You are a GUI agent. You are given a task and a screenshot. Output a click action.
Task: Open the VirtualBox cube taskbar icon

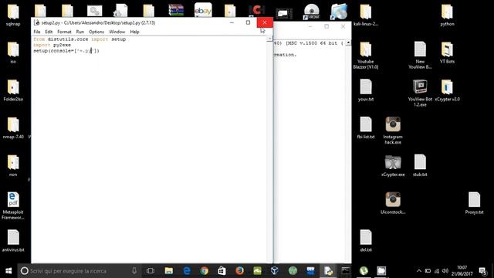[x=275, y=271]
